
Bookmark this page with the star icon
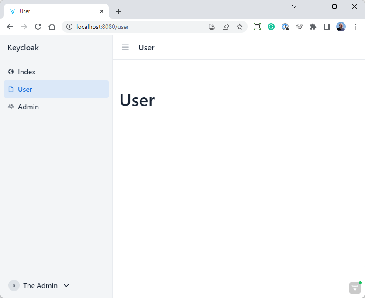(x=240, y=27)
